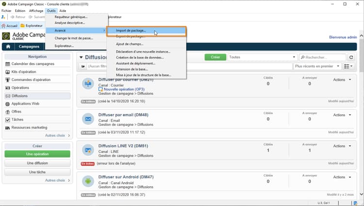Open Calendrier des campagnes
The width and height of the screenshot is (364, 206).
click(x=33, y=64)
